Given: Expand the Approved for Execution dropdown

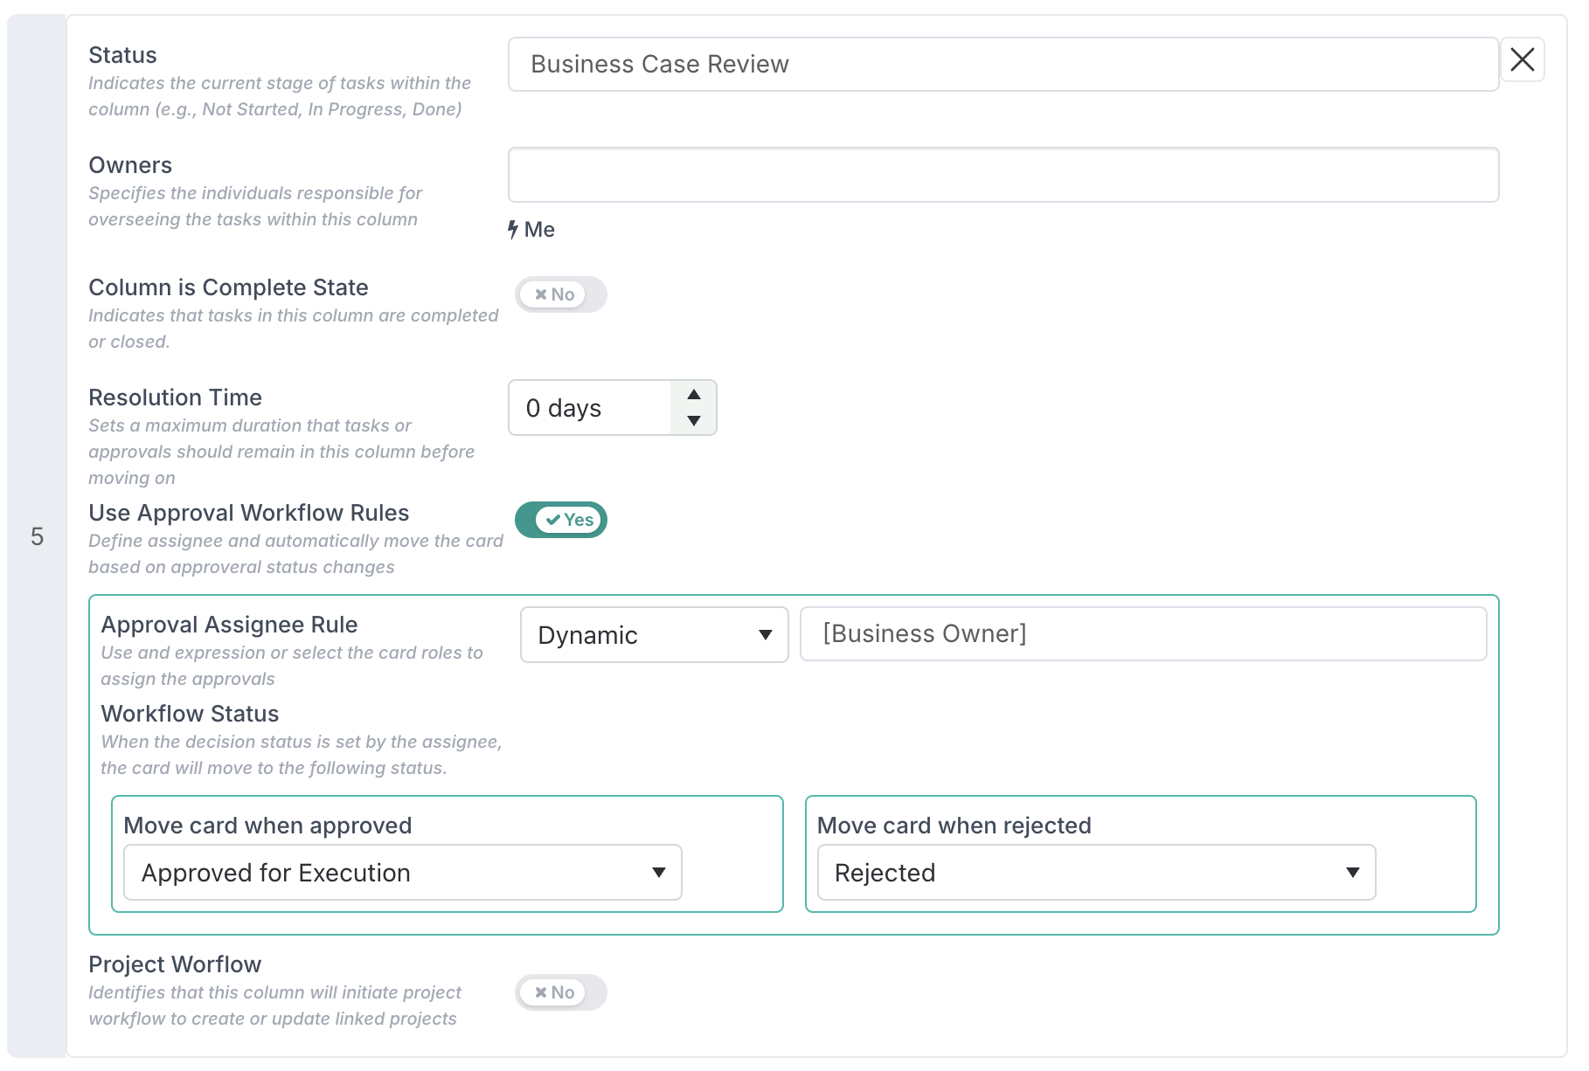Looking at the screenshot, I should click(x=402, y=873).
